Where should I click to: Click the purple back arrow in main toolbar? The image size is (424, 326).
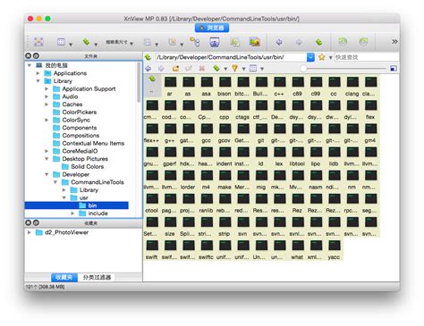279,42
